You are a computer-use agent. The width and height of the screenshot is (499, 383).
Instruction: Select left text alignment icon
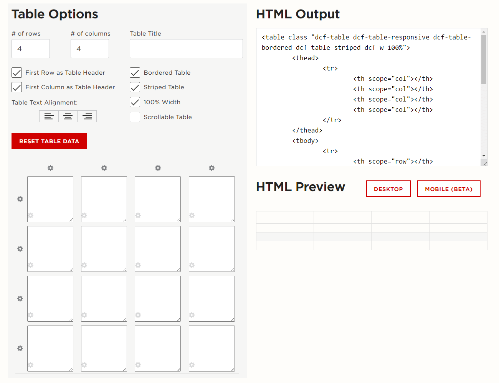click(x=49, y=116)
